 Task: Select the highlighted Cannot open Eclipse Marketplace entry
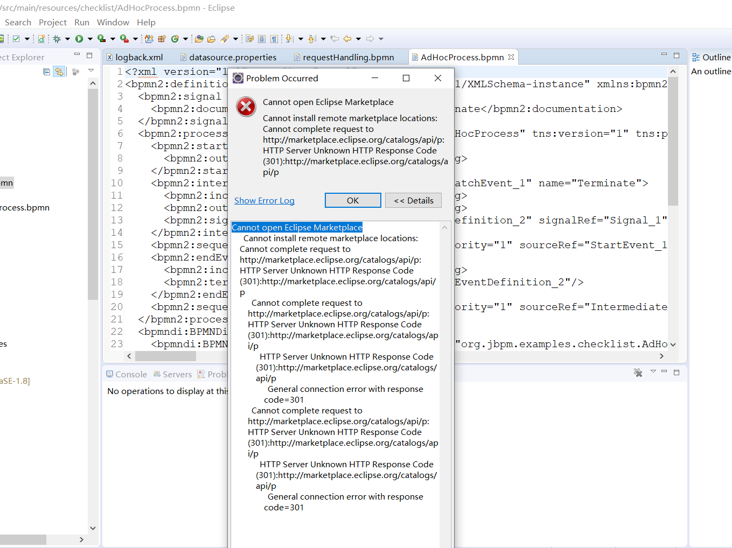click(297, 227)
